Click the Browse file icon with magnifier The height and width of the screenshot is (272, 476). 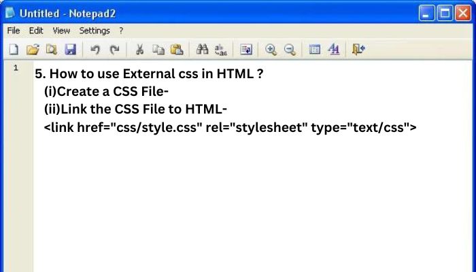[x=52, y=50]
